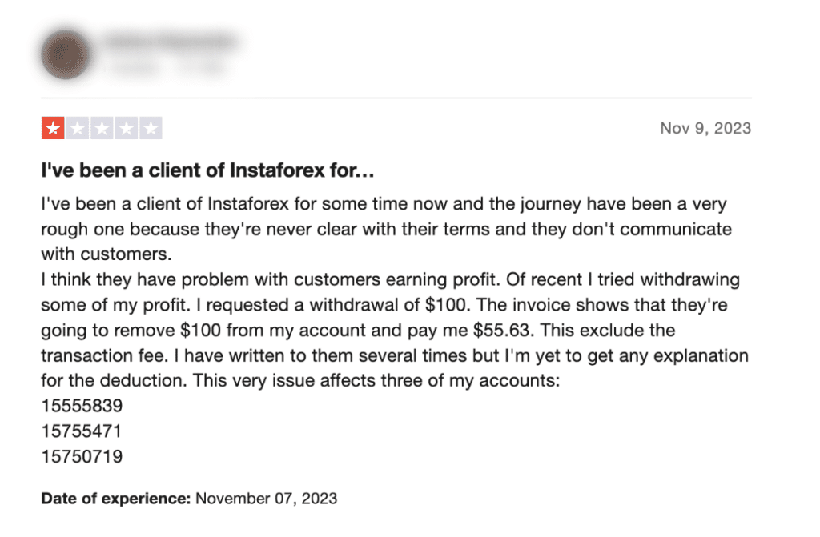Click the second grey rating star
The width and height of the screenshot is (820, 537).
tap(78, 129)
